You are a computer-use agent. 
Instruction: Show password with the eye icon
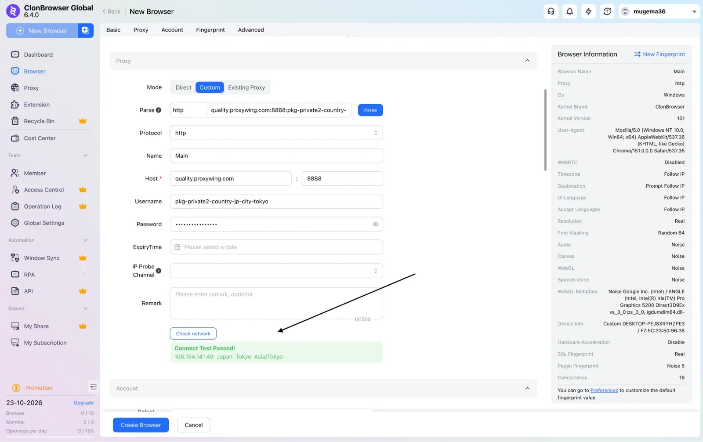click(376, 224)
